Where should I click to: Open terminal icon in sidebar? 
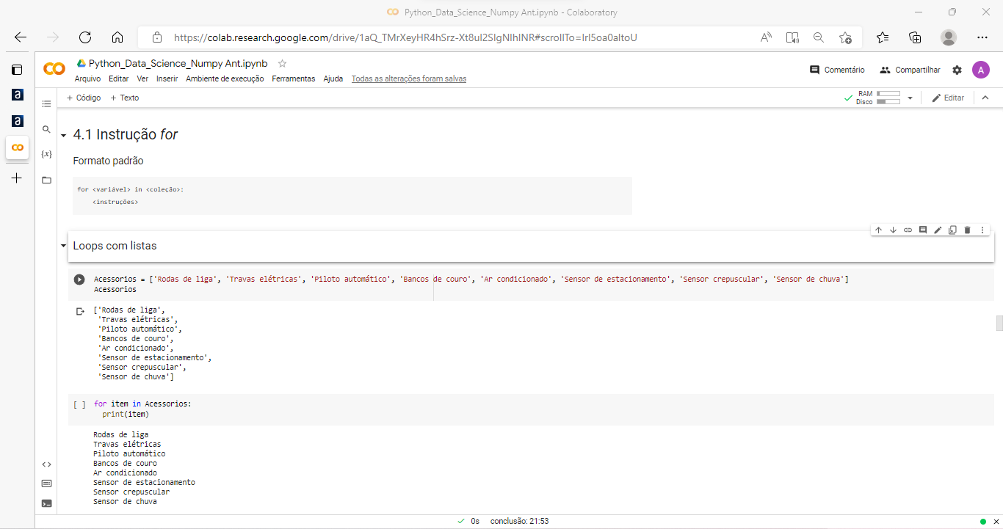tap(46, 503)
